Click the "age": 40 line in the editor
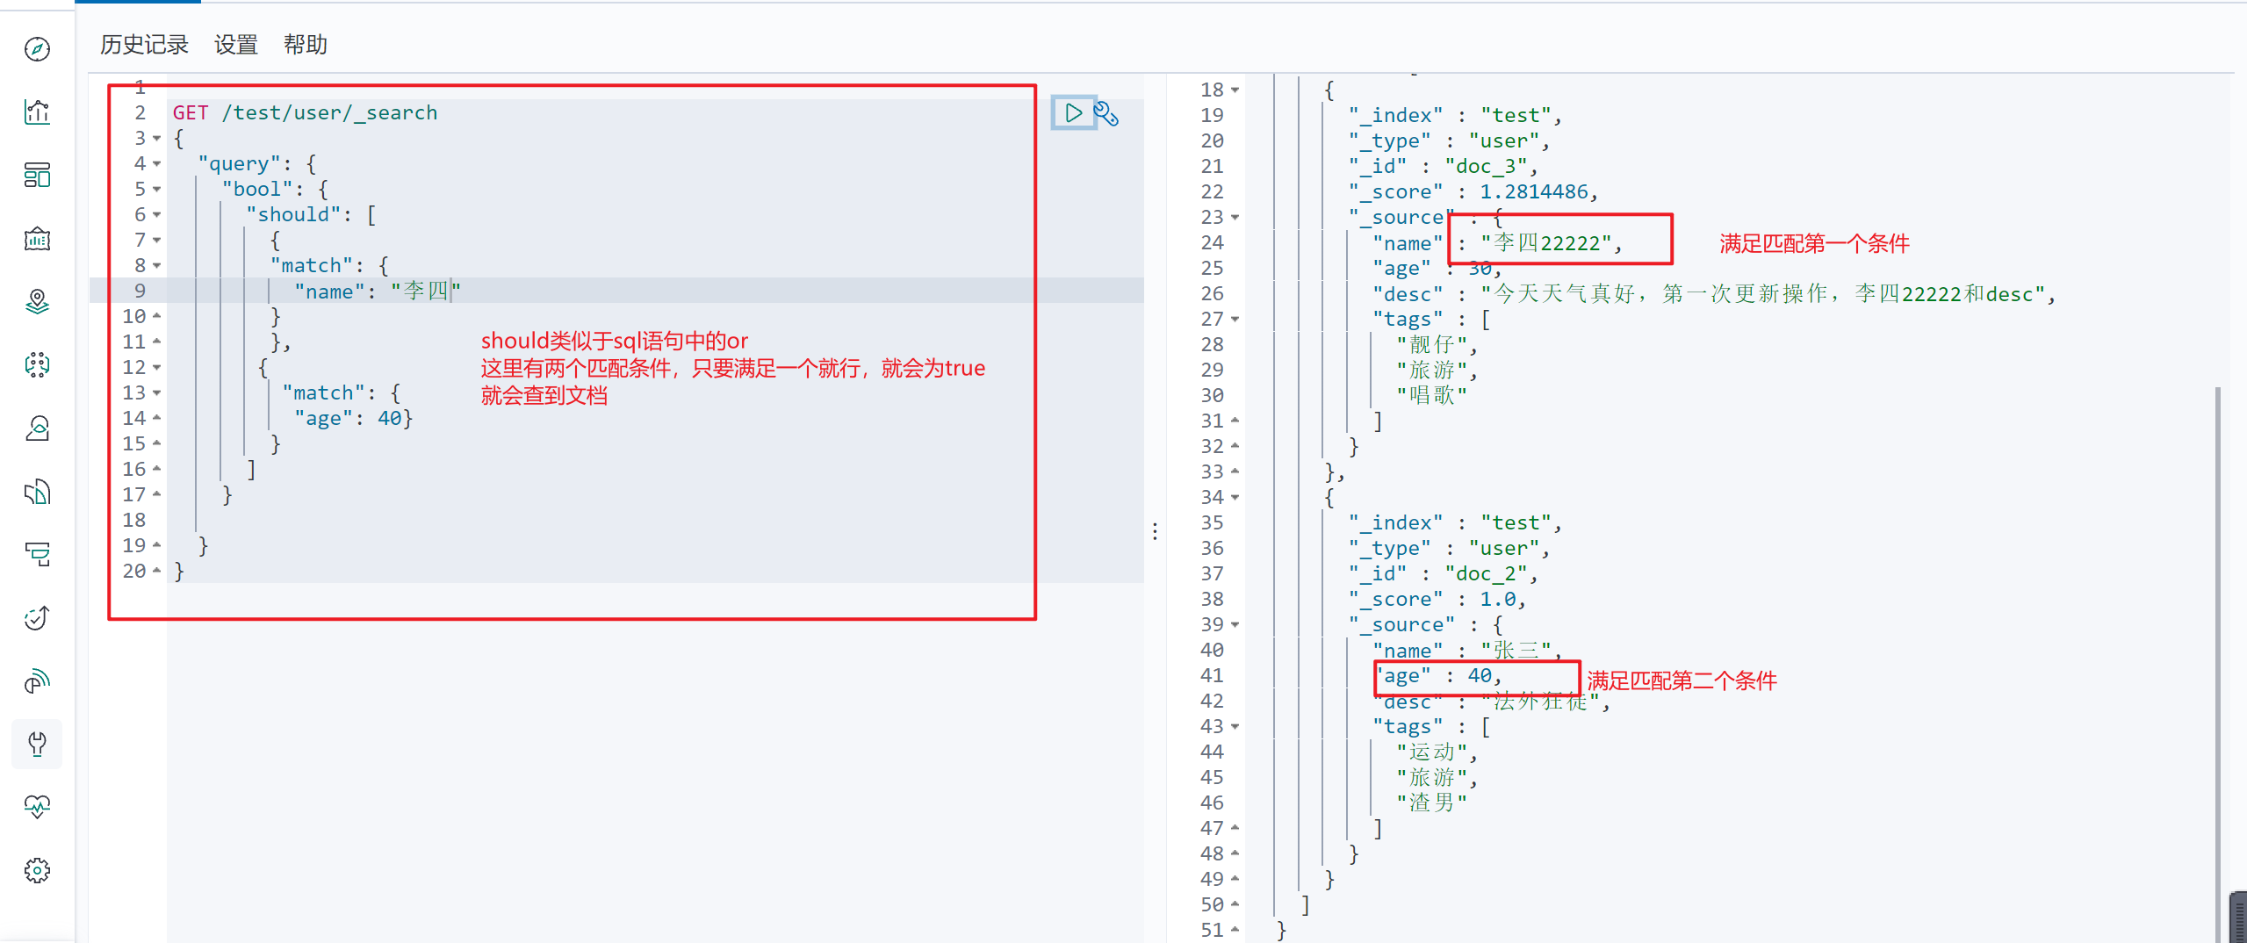 pyautogui.click(x=353, y=419)
